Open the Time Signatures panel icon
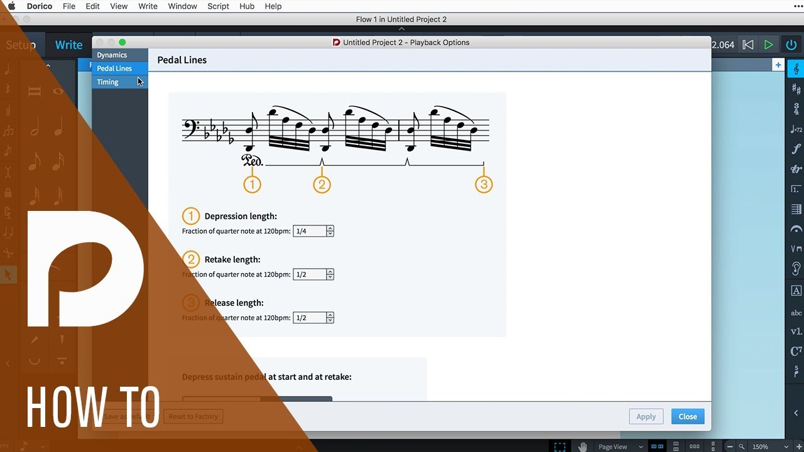 coord(796,109)
